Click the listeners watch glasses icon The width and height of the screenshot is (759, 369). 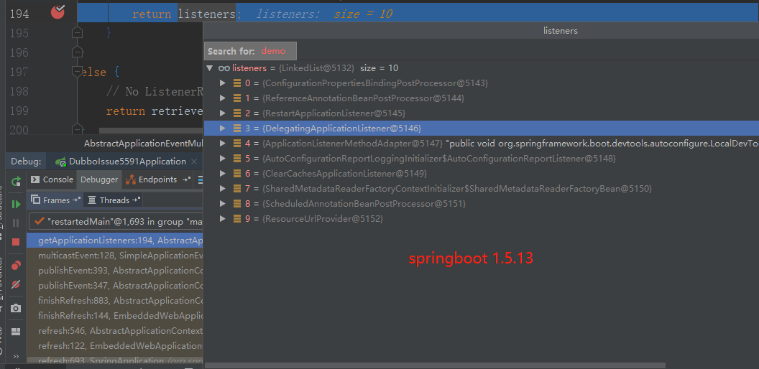pyautogui.click(x=224, y=68)
